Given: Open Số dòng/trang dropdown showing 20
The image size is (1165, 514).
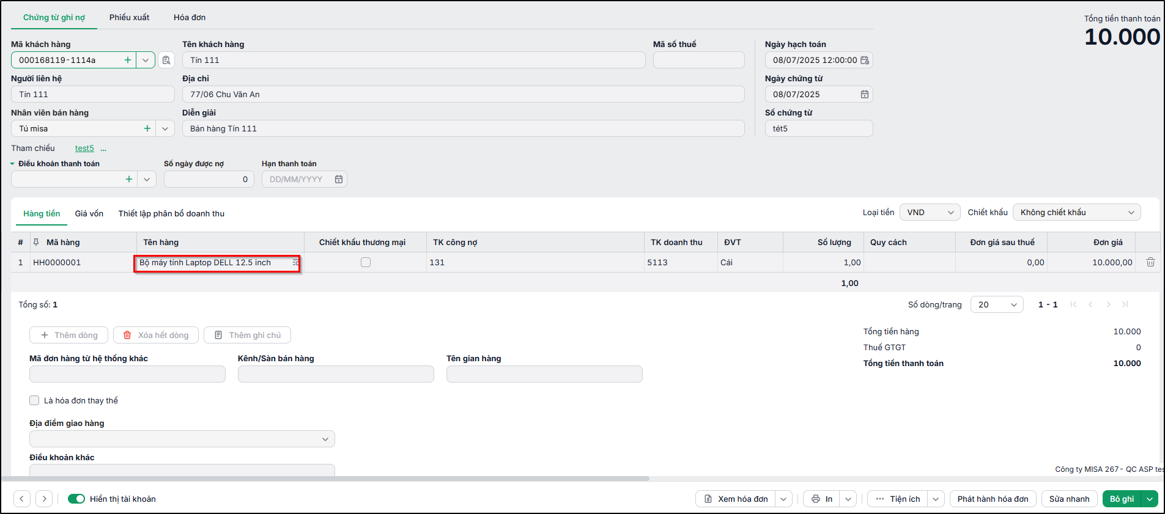Looking at the screenshot, I should [x=997, y=304].
